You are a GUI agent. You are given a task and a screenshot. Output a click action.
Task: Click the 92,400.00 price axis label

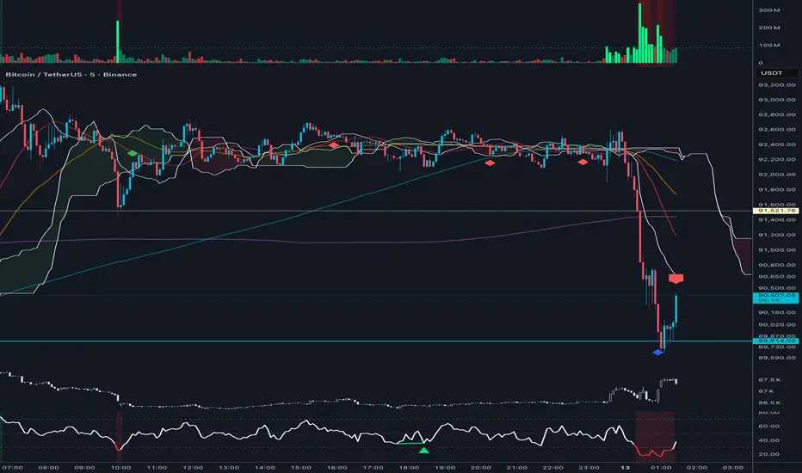click(x=777, y=144)
